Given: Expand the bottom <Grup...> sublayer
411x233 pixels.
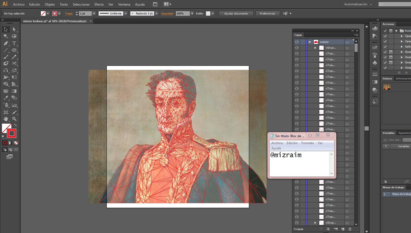Looking at the screenshot, I should pos(315,223).
